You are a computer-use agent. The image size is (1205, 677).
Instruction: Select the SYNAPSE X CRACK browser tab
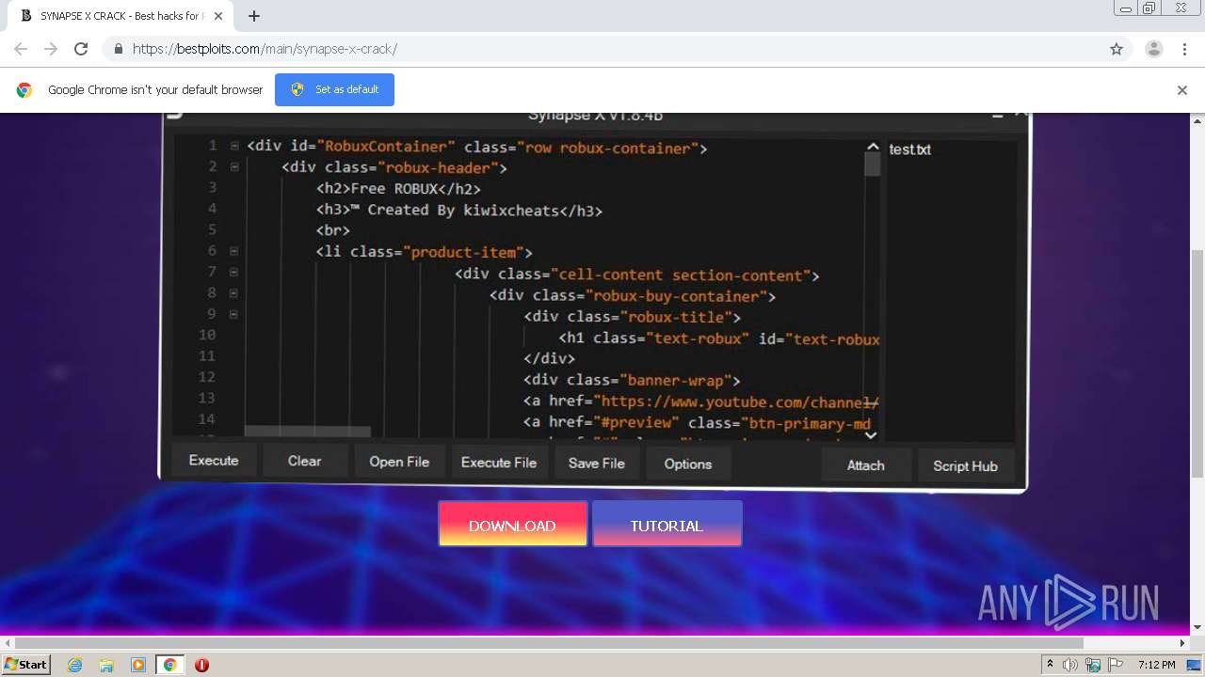pyautogui.click(x=119, y=16)
